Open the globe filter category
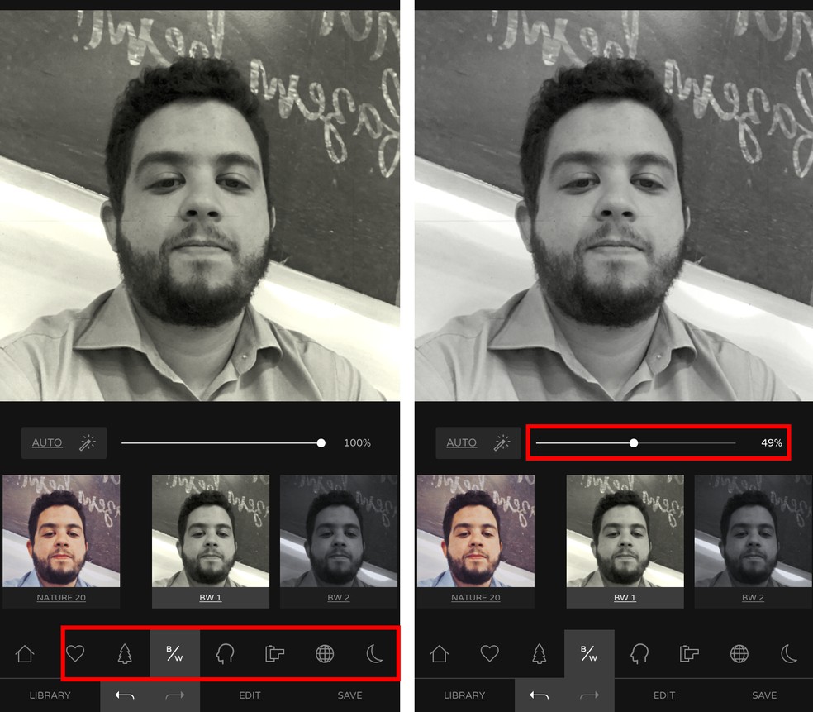 [x=325, y=653]
